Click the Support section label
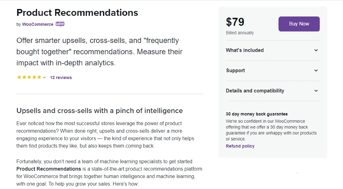 click(x=235, y=70)
